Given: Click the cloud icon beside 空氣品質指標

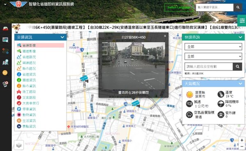Looking at the screenshot, I should [189, 115].
